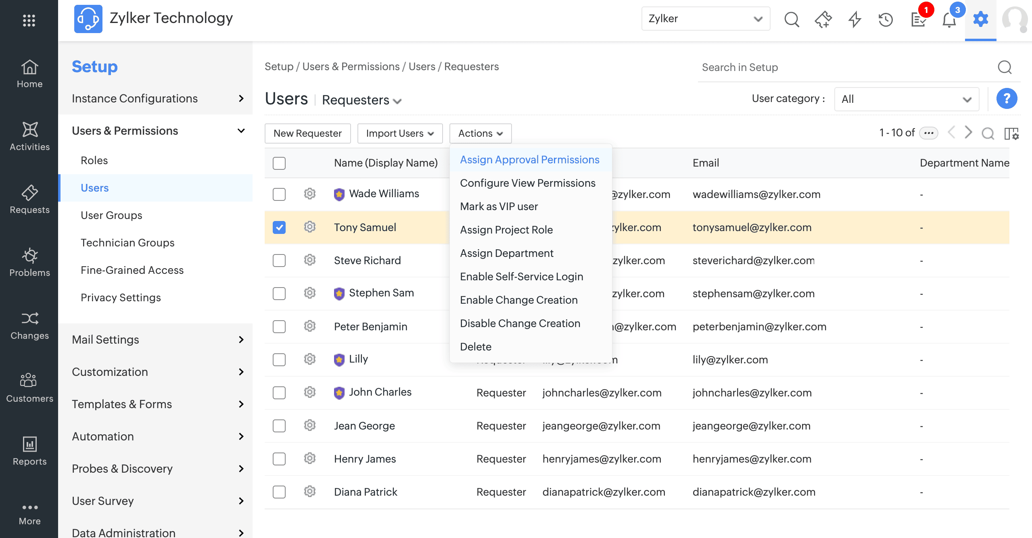
Task: Toggle the select-all header checkbox
Action: (279, 163)
